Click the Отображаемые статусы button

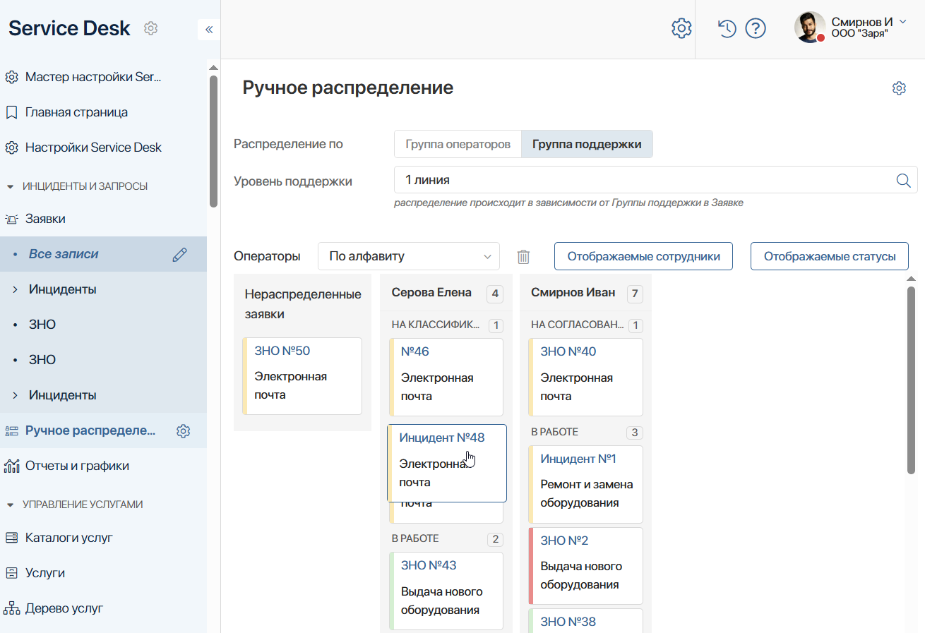(x=830, y=256)
